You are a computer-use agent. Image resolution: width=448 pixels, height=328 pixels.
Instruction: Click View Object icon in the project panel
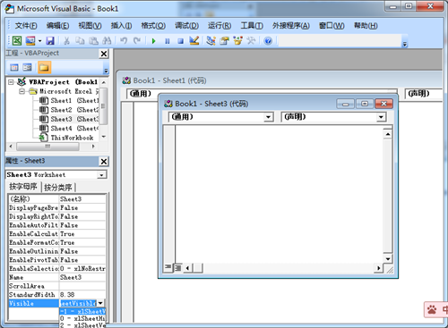click(x=27, y=68)
